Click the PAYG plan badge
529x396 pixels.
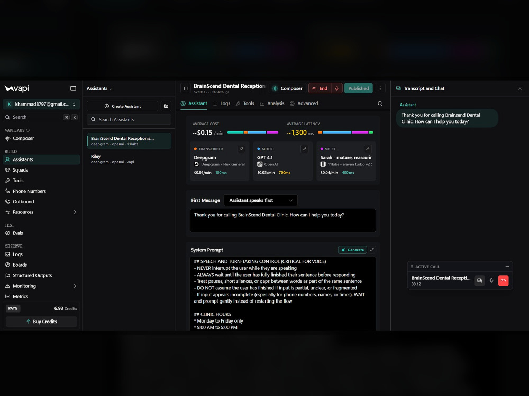click(x=13, y=308)
